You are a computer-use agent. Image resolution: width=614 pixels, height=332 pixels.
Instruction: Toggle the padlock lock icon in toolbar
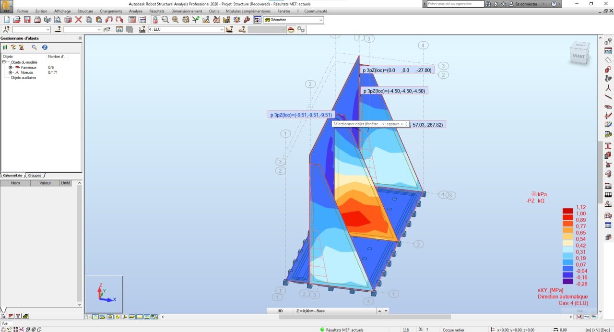155,20
